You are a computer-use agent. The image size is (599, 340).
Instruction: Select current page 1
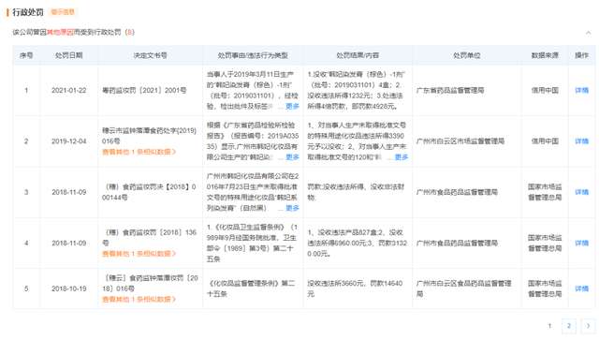pos(549,326)
